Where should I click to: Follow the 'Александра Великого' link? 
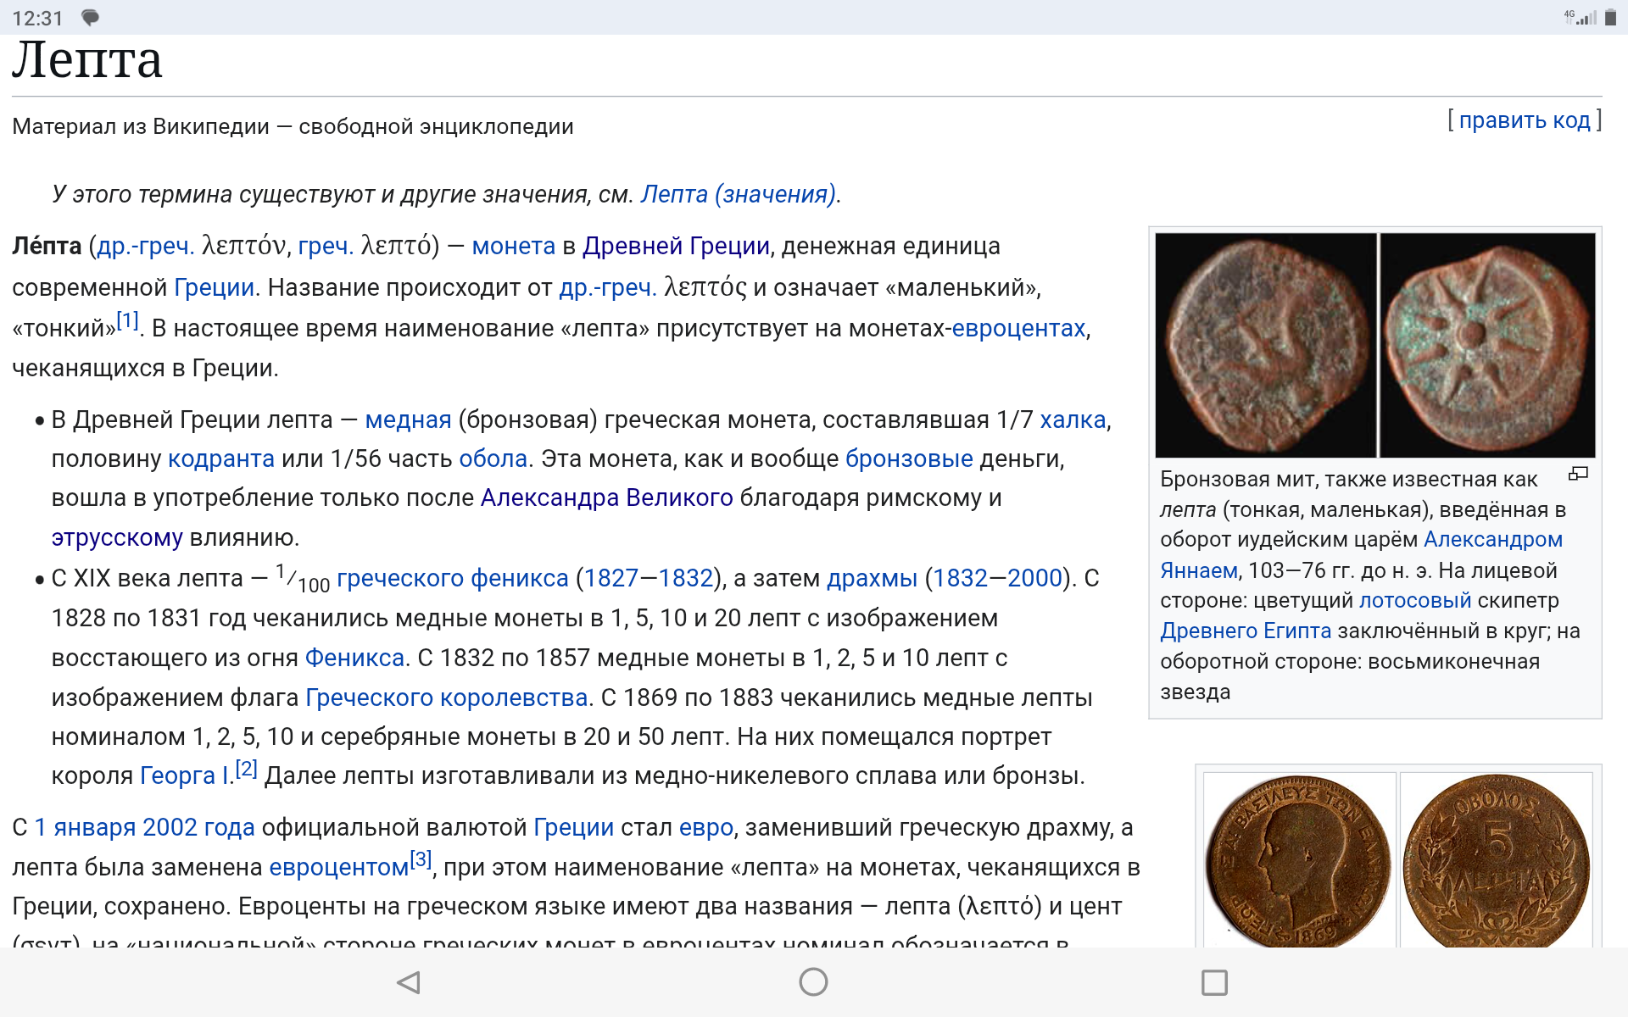click(606, 497)
